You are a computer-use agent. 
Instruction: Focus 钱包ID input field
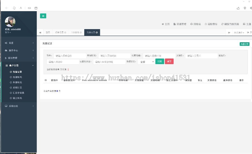(x=63, y=62)
